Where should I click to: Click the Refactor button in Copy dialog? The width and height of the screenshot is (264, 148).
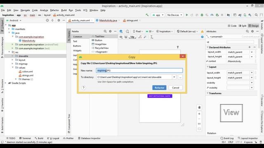(x=159, y=88)
